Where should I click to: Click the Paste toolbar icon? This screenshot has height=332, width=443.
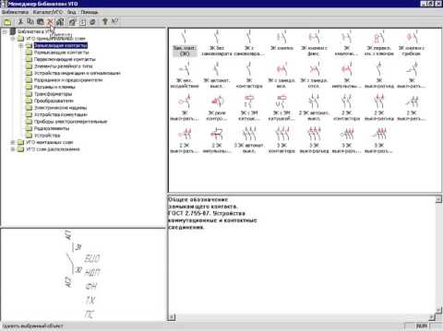[x=40, y=22]
